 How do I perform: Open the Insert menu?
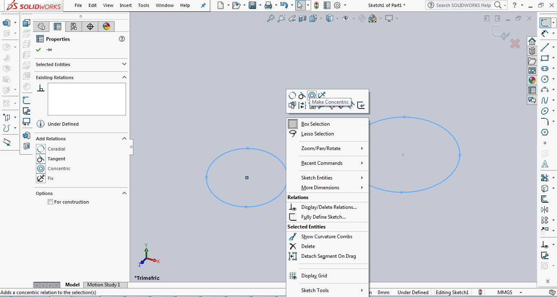coord(126,5)
